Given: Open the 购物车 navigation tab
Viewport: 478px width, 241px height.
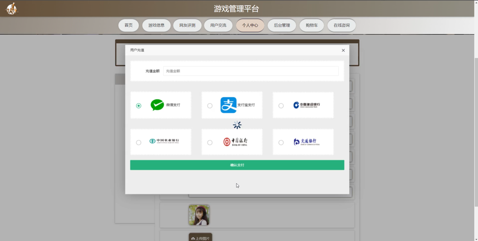Looking at the screenshot, I should [x=312, y=25].
